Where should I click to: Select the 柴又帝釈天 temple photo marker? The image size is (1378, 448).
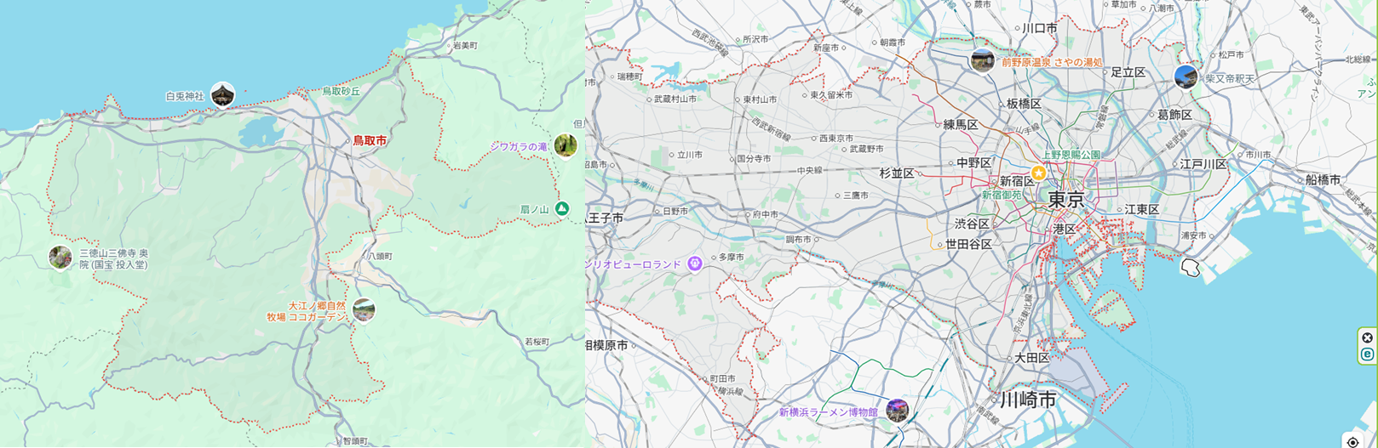click(x=1186, y=77)
